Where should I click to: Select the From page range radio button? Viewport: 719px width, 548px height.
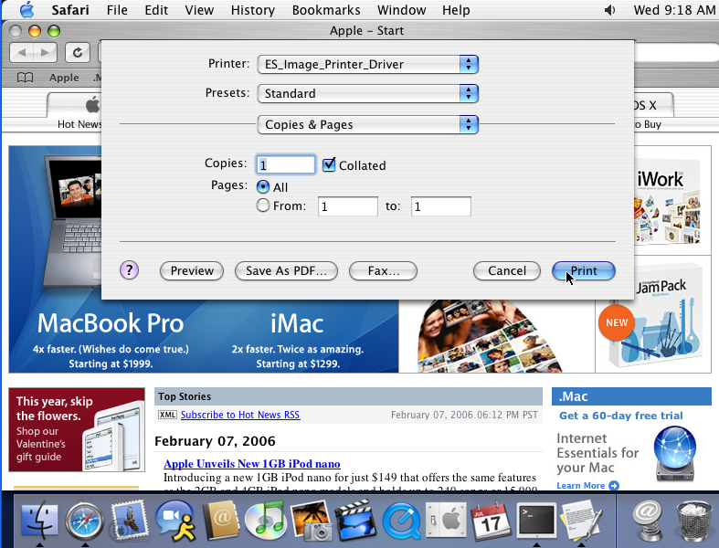pyautogui.click(x=263, y=205)
